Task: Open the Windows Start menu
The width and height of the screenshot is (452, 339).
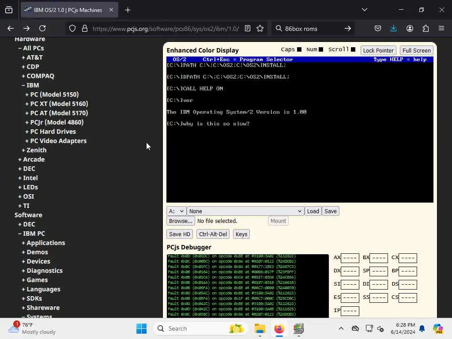Action: (141, 328)
